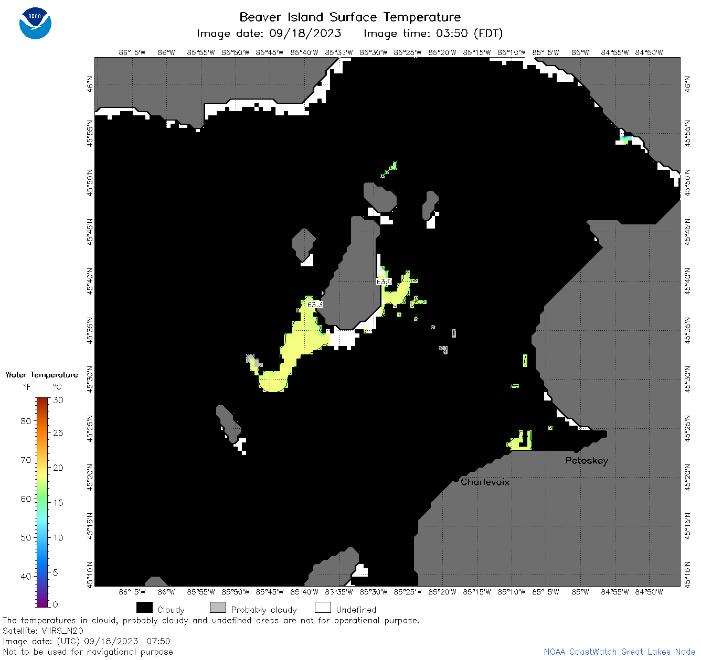Screen dimensions: 701x660
Task: Click the 84°55'W label on the bottom axis
Action: 615,592
